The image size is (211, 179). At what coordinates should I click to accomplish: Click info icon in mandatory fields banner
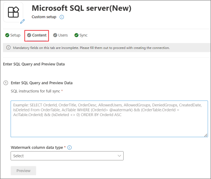[x=8, y=48]
